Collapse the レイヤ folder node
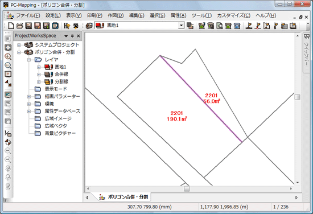The image size is (313, 214). click(x=29, y=60)
